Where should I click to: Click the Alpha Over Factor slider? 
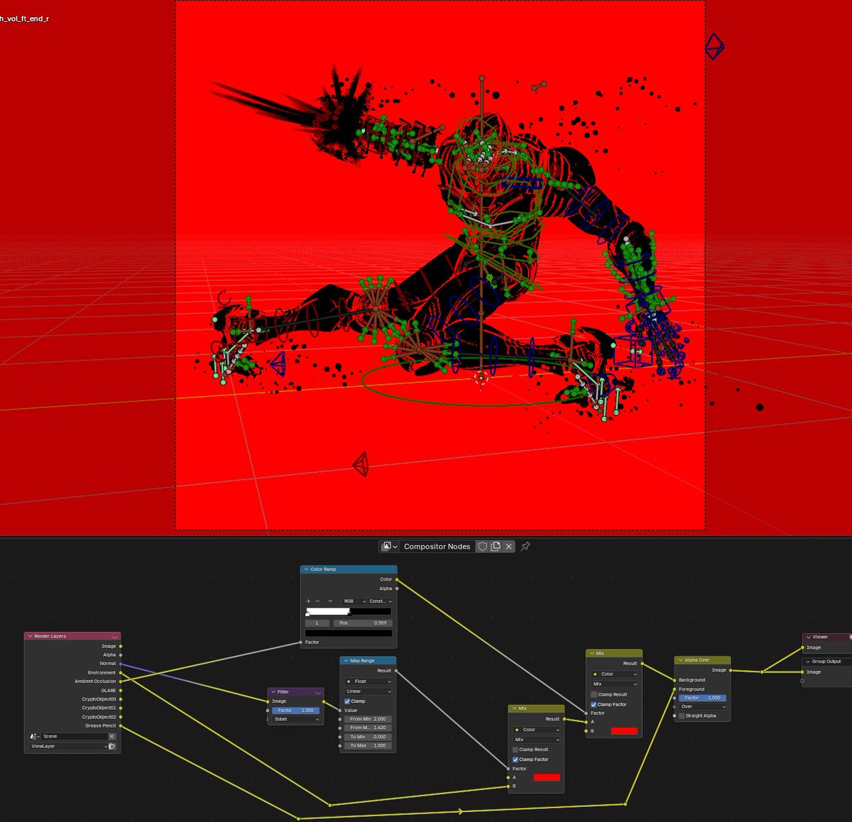coord(703,698)
